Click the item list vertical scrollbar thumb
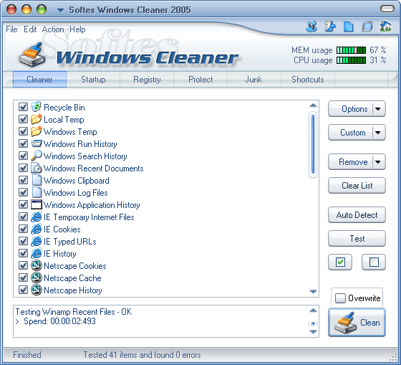This screenshot has height=365, width=401. pyautogui.click(x=313, y=144)
